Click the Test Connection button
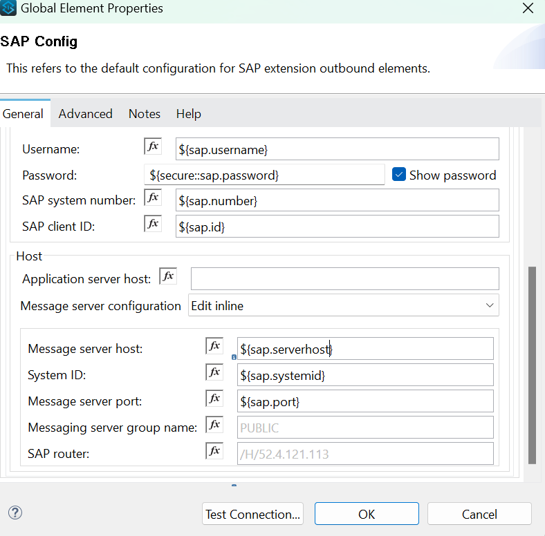 (x=253, y=514)
